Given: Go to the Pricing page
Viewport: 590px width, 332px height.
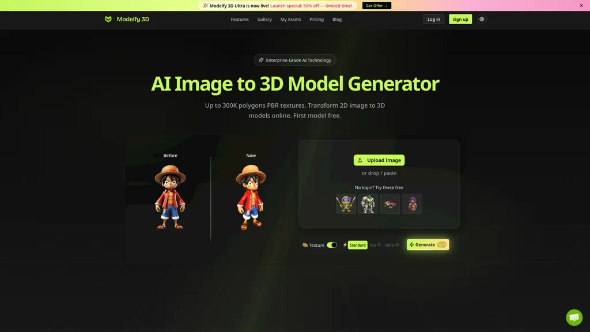Looking at the screenshot, I should 316,19.
